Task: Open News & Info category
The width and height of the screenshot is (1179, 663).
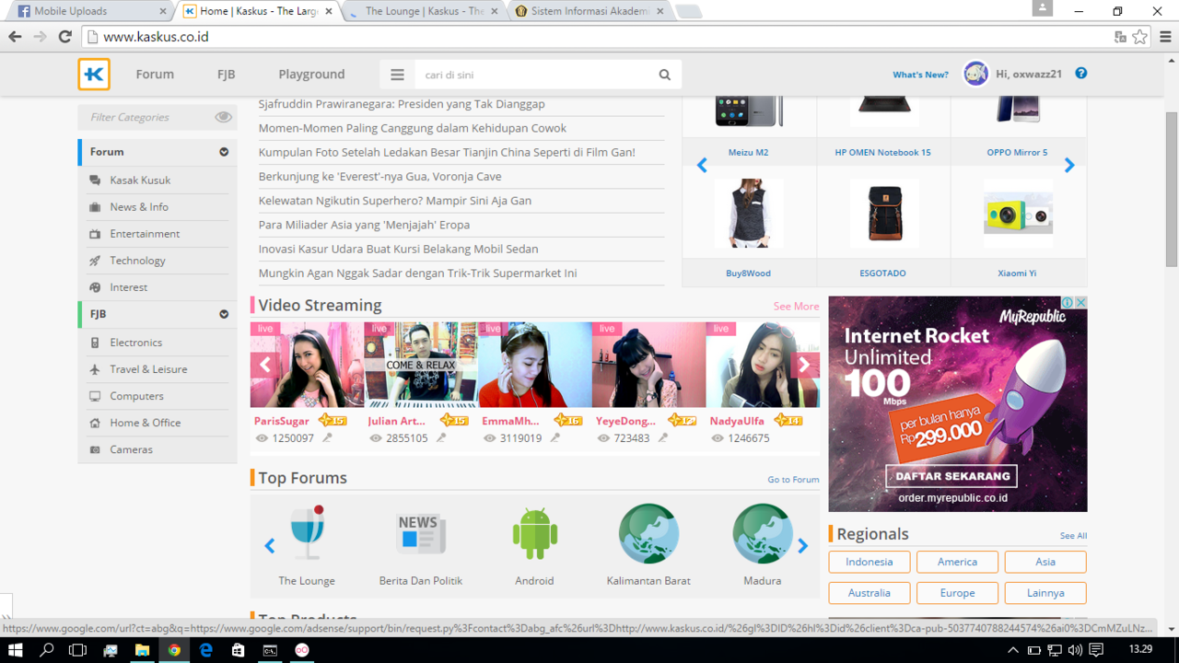Action: [x=139, y=207]
